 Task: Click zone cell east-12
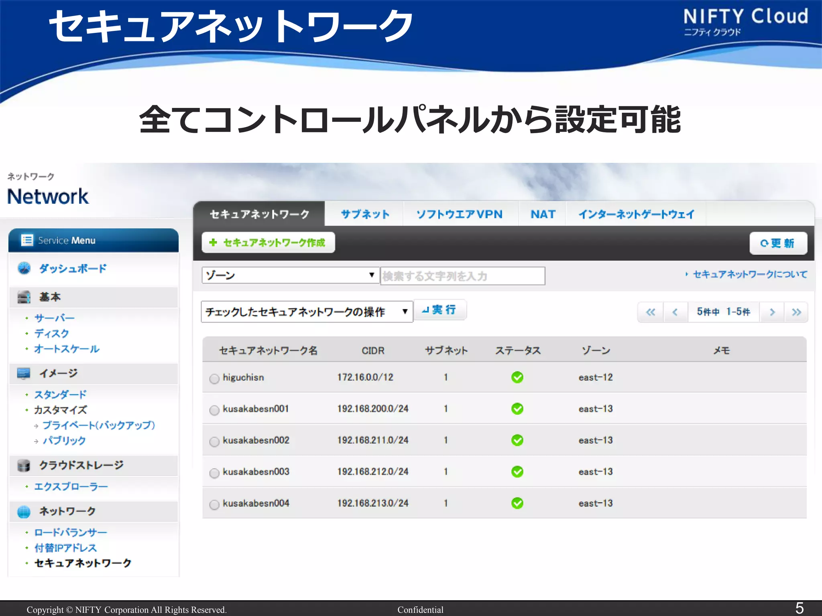point(596,377)
